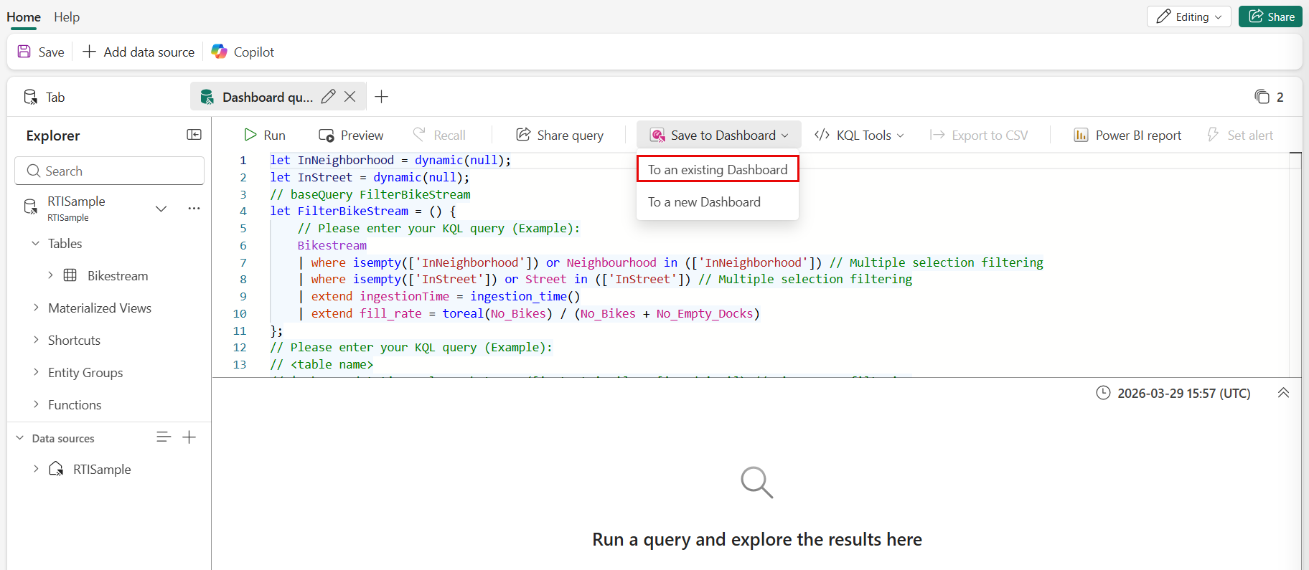Image resolution: width=1309 pixels, height=570 pixels.
Task: Click the Data sources list view icon
Action: pyautogui.click(x=164, y=437)
